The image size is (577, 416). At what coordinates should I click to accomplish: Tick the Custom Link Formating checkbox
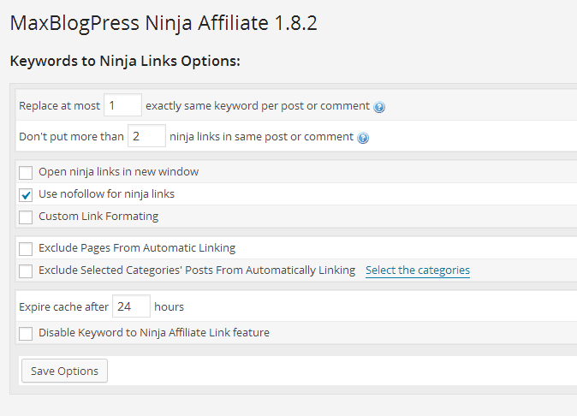click(x=26, y=217)
